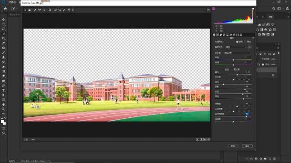291x163 pixels.
Task: Open the Profile dropdown
Action: (x=236, y=47)
